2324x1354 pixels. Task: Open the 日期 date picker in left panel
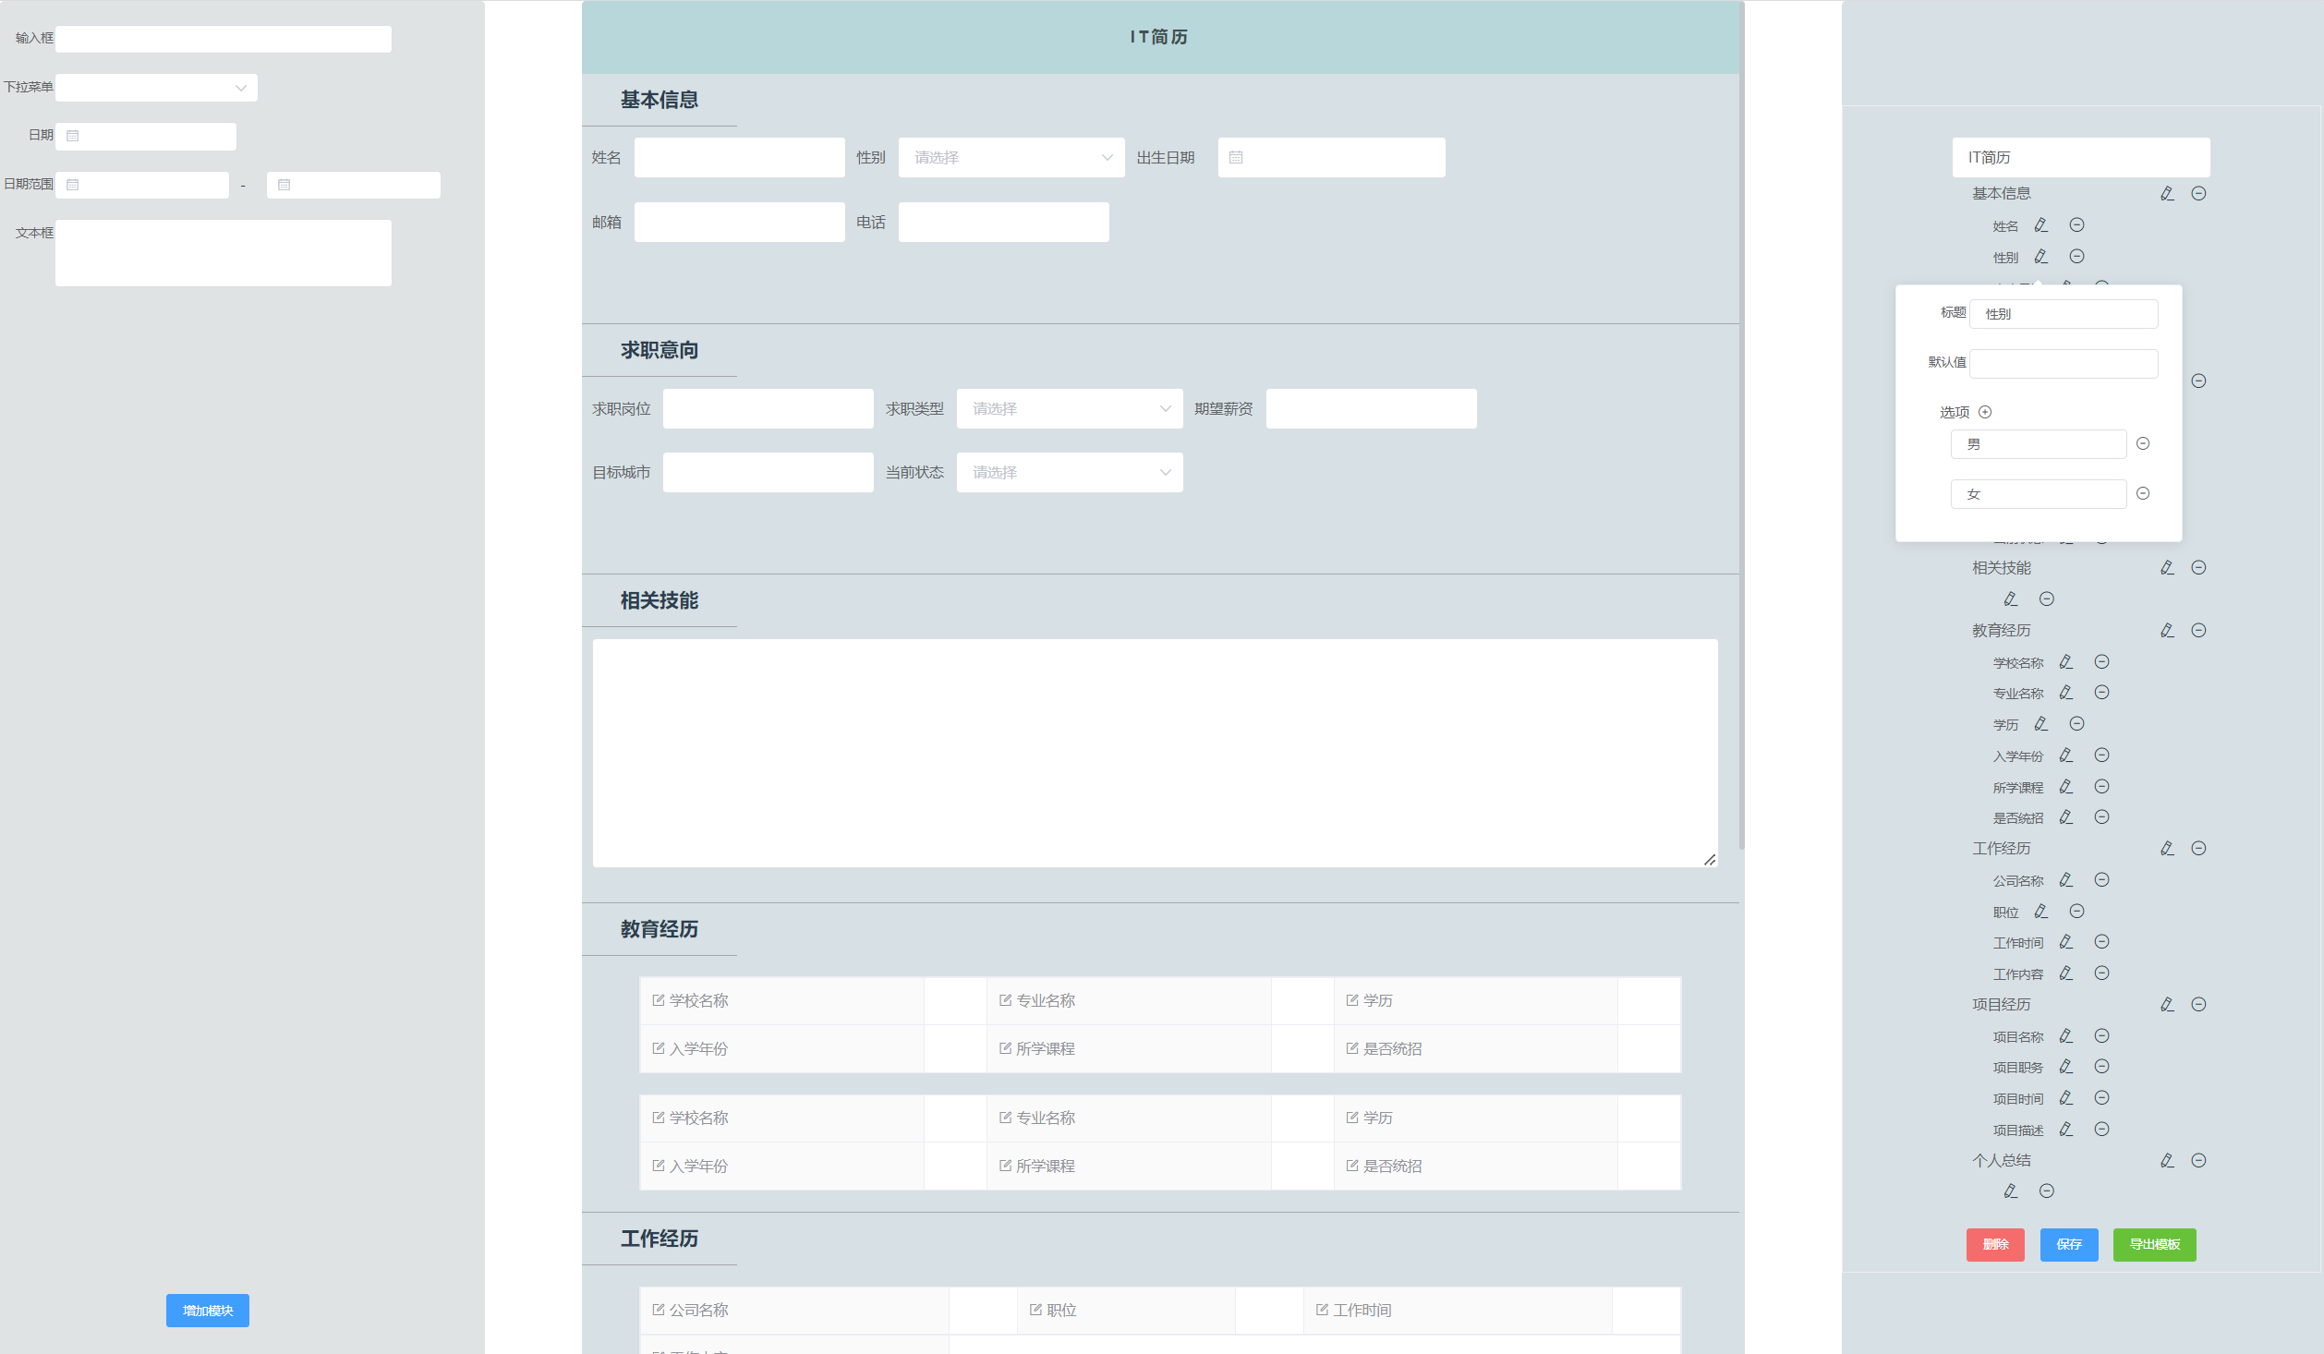[x=146, y=136]
